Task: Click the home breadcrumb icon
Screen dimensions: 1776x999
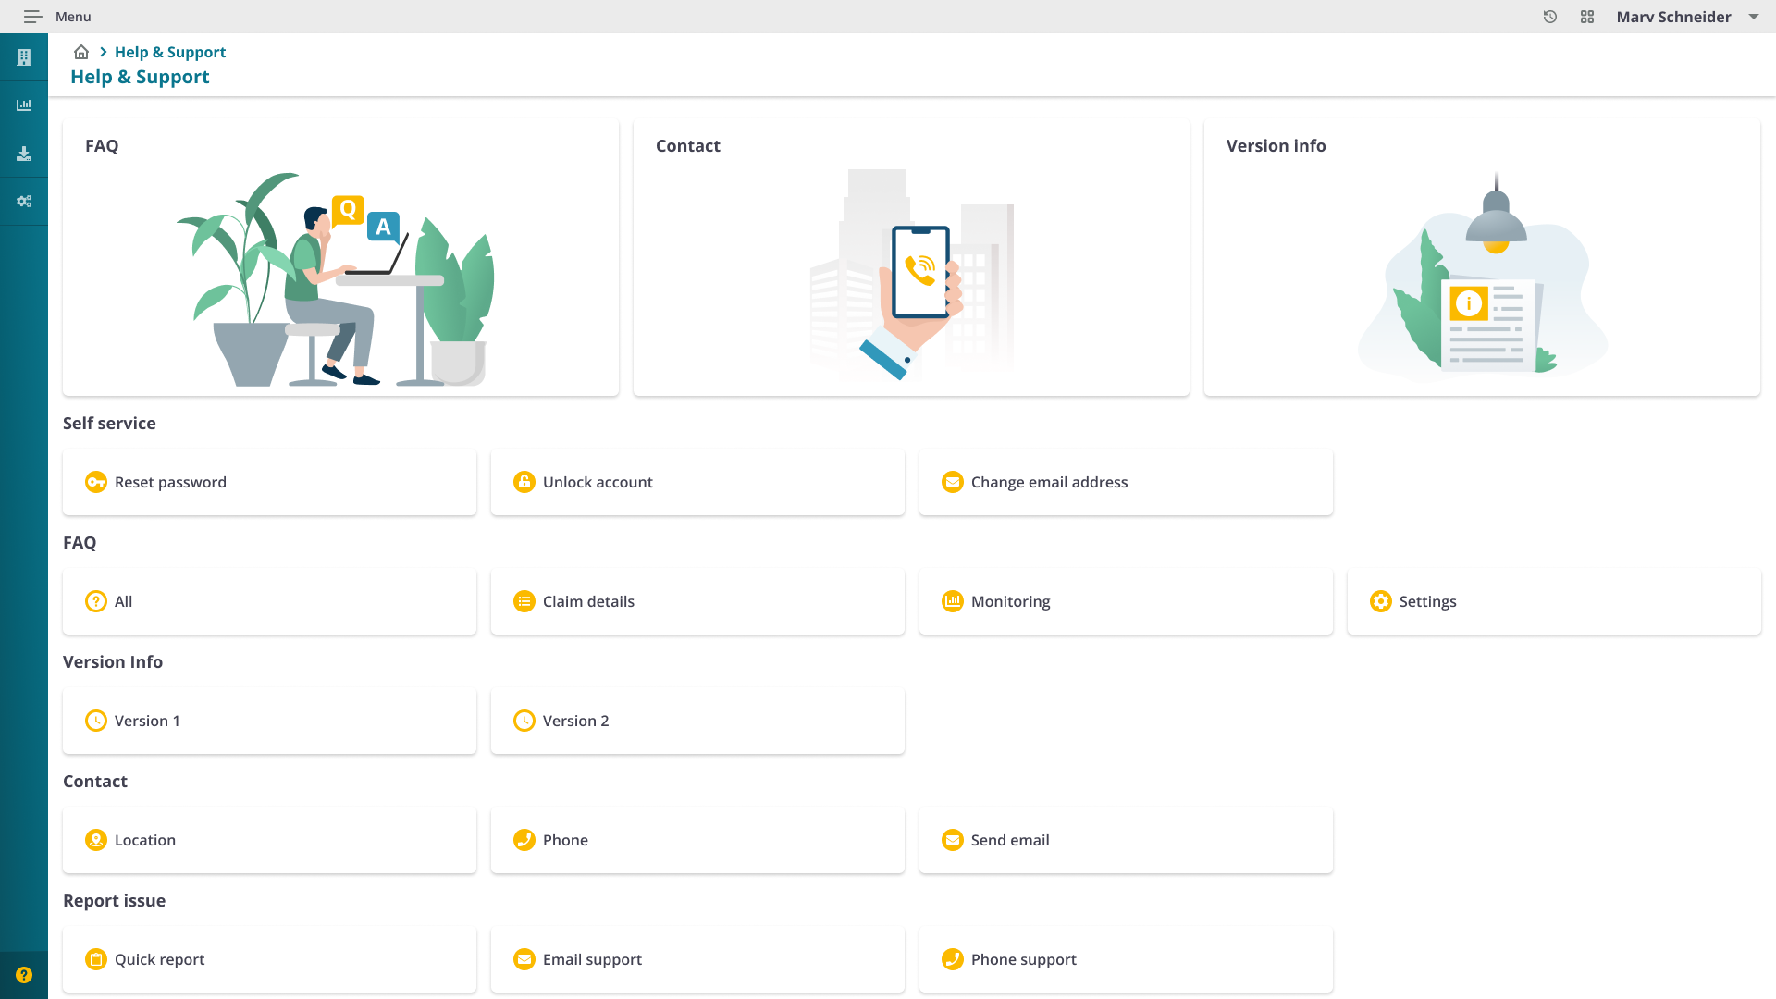Action: click(x=81, y=52)
